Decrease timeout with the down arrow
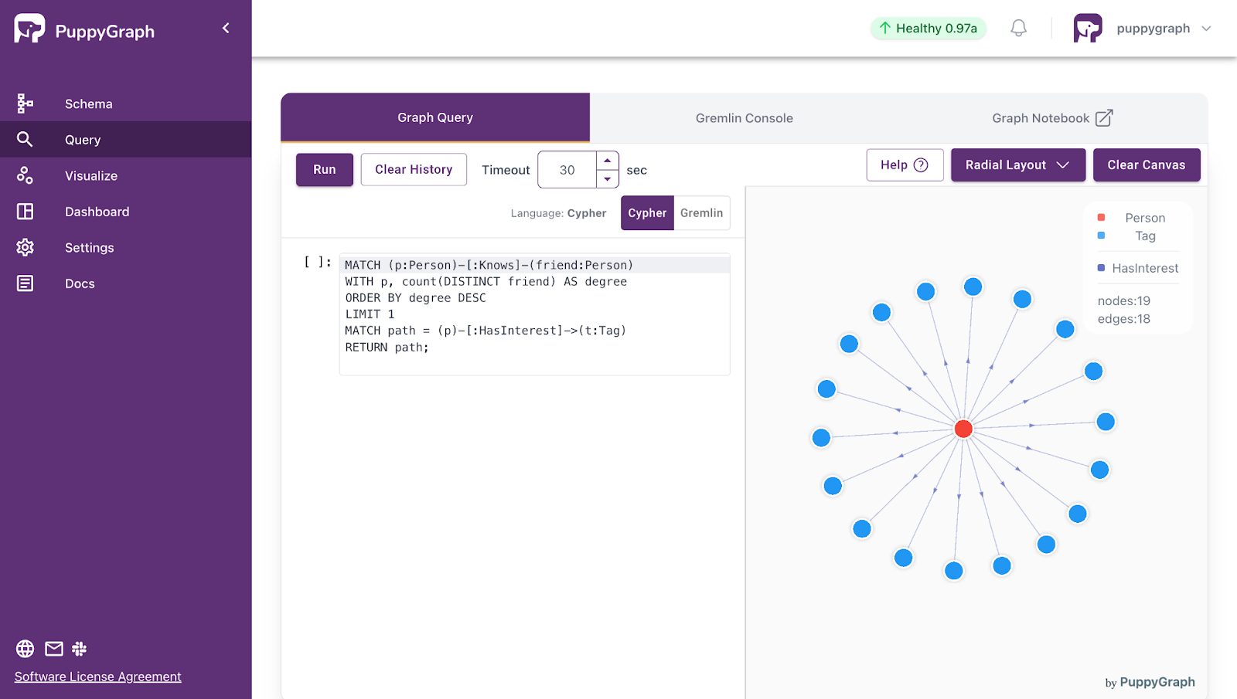Screen dimensions: 1237x699 pos(608,179)
